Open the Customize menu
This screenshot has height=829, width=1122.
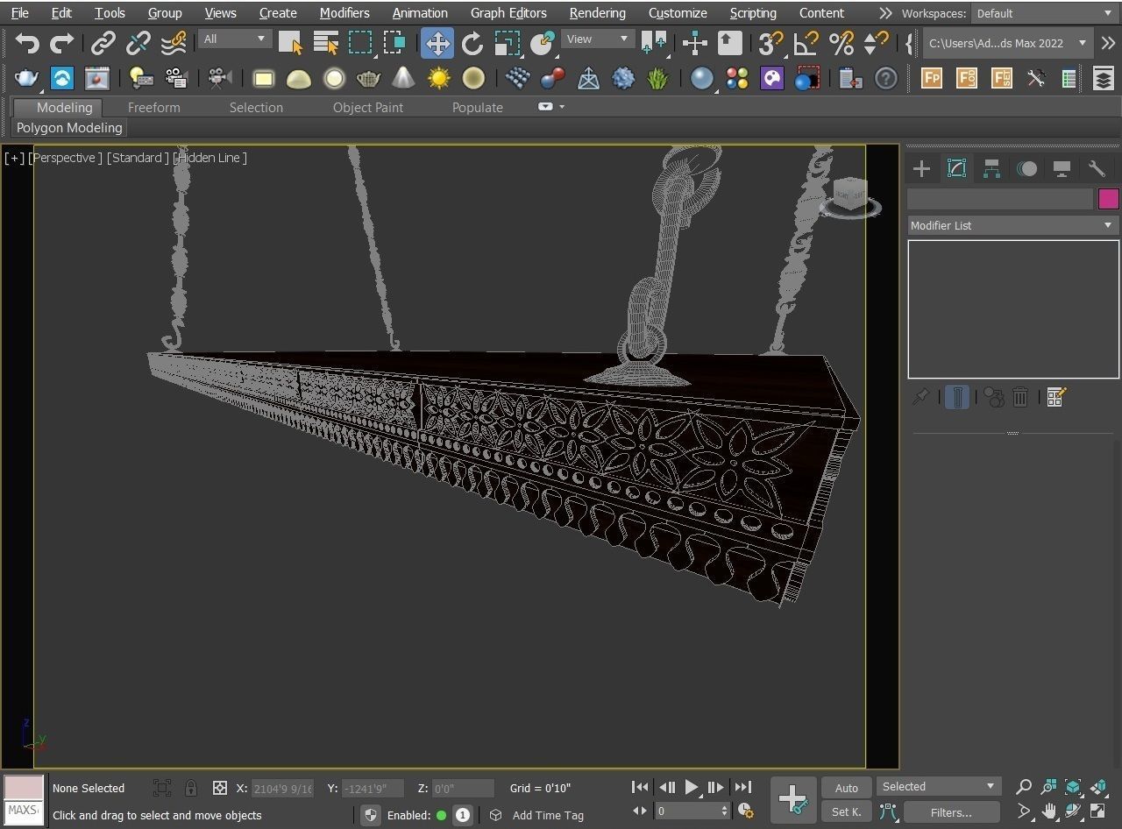(678, 13)
